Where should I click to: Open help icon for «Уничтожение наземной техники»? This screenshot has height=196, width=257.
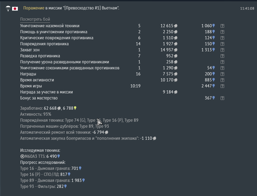point(222,26)
